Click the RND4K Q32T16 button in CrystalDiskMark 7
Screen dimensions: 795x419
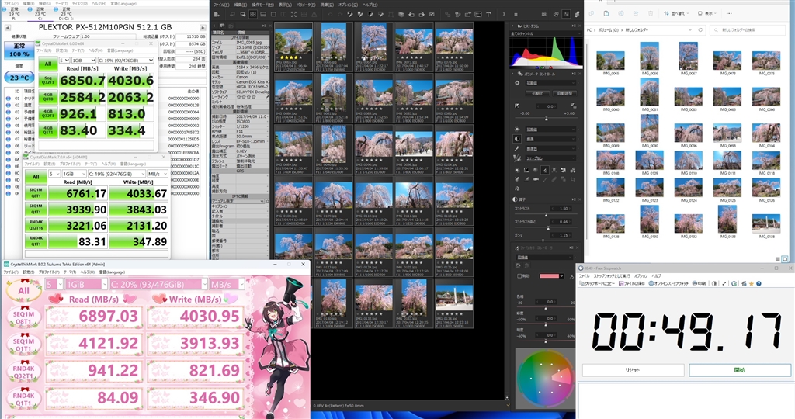36,226
